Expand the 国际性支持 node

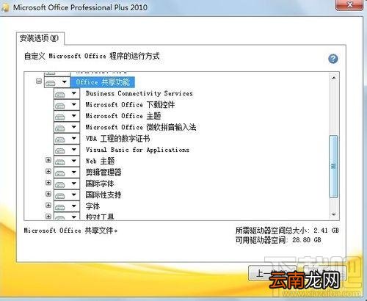click(48, 194)
